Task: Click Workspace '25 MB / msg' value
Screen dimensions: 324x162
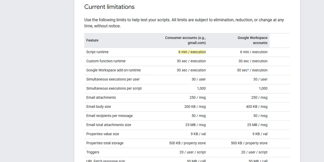Action: pos(257,125)
